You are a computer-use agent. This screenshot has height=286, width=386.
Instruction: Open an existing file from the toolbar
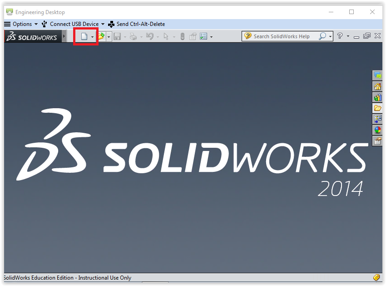(101, 35)
